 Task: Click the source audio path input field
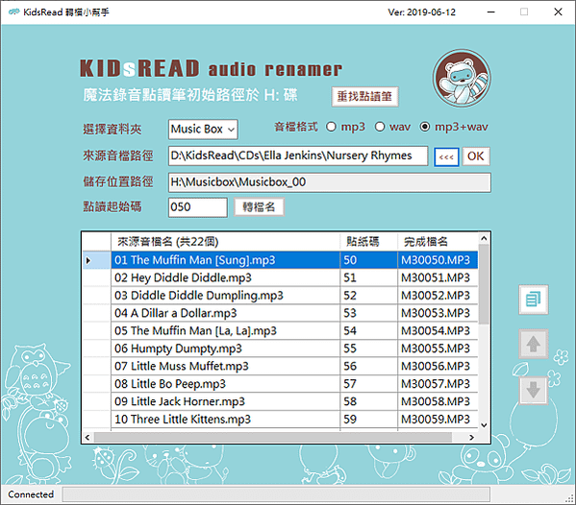[x=298, y=156]
